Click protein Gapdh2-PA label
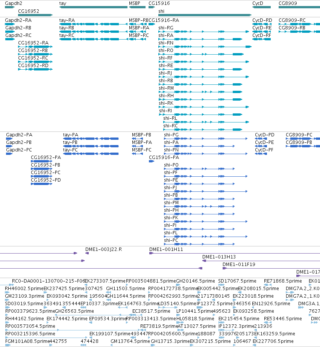The height and width of the screenshot is (347, 320). [x=19, y=135]
